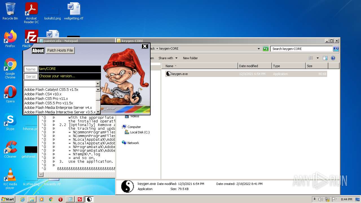Sort by Date modified column header
This screenshot has width=361, height=203.
[x=255, y=66]
